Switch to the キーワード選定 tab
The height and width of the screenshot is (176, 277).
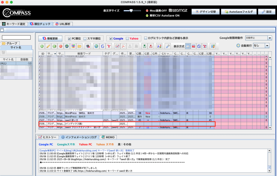coord(14,24)
